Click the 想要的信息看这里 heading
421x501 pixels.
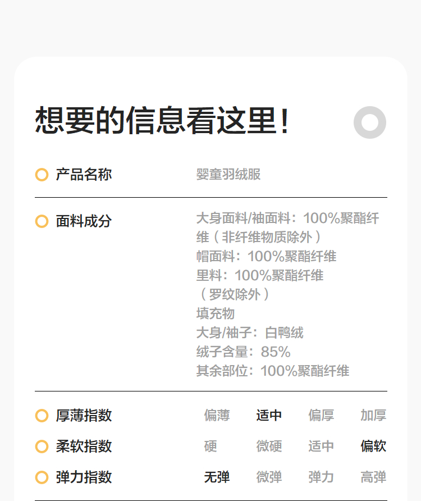[x=162, y=121]
